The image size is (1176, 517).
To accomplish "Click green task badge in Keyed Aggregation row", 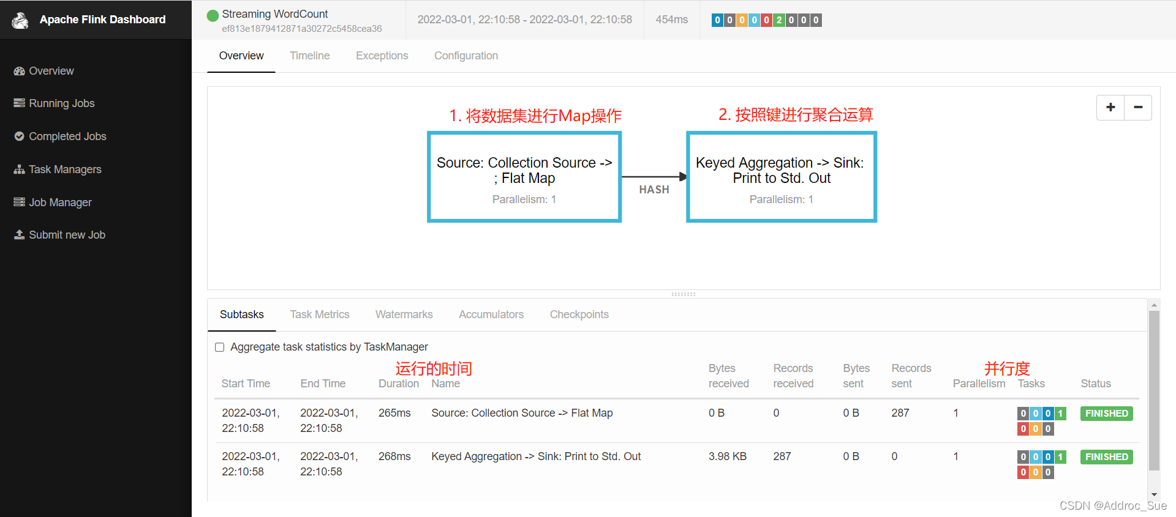I will [x=1060, y=457].
